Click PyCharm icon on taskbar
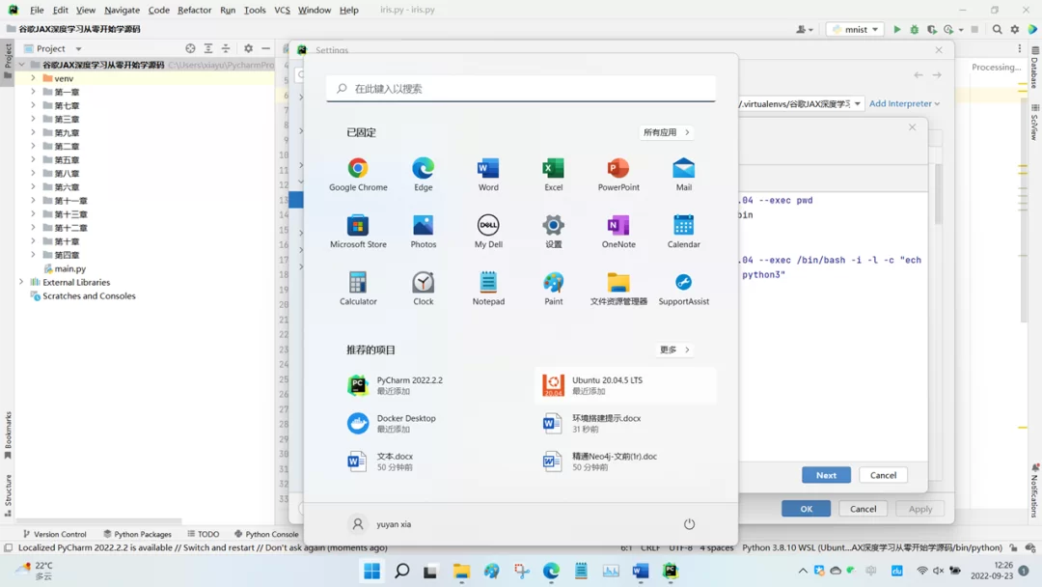The width and height of the screenshot is (1042, 587). coord(671,571)
